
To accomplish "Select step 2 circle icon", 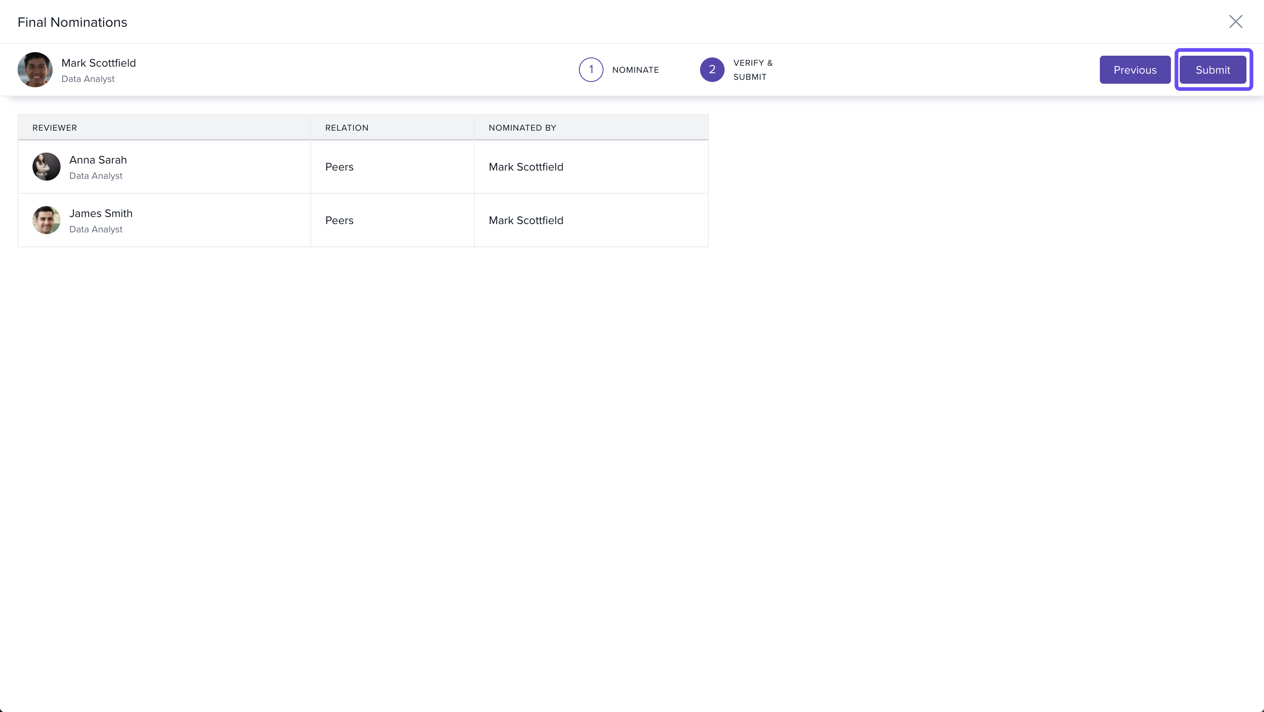I will 711,70.
